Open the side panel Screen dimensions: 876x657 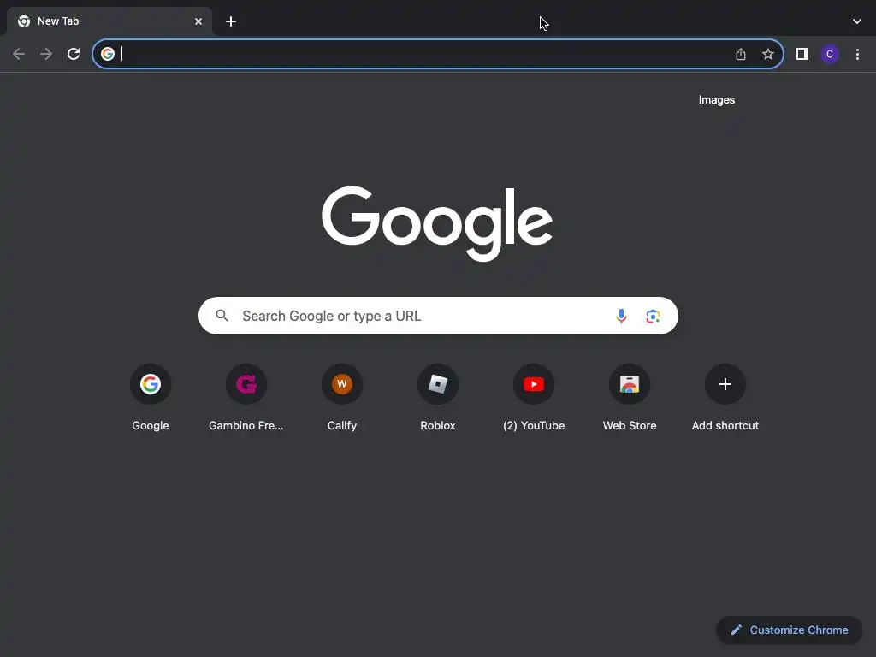tap(802, 54)
